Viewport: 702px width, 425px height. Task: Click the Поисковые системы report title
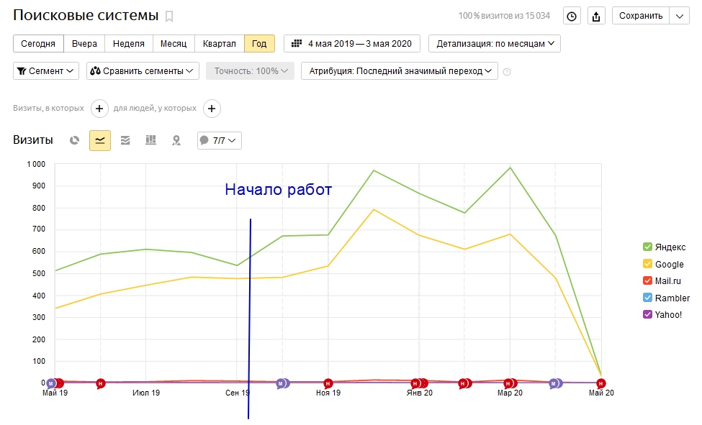click(x=86, y=15)
